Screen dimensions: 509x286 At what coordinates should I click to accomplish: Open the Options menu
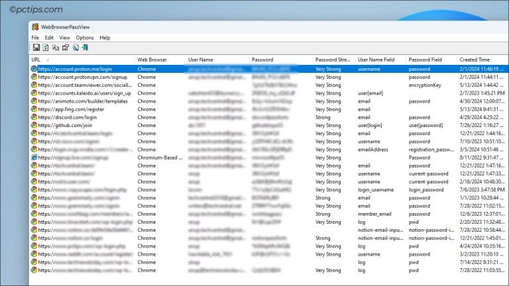[x=85, y=38]
